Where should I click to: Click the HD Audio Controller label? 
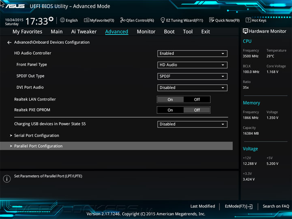pos(32,53)
